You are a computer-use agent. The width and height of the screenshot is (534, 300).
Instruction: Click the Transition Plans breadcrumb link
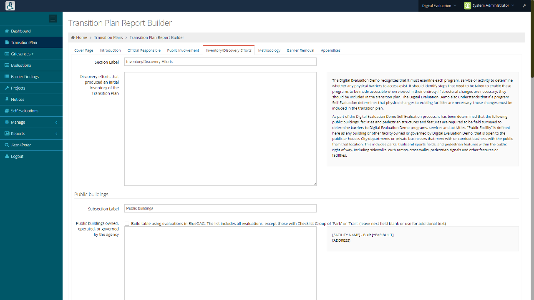(108, 37)
